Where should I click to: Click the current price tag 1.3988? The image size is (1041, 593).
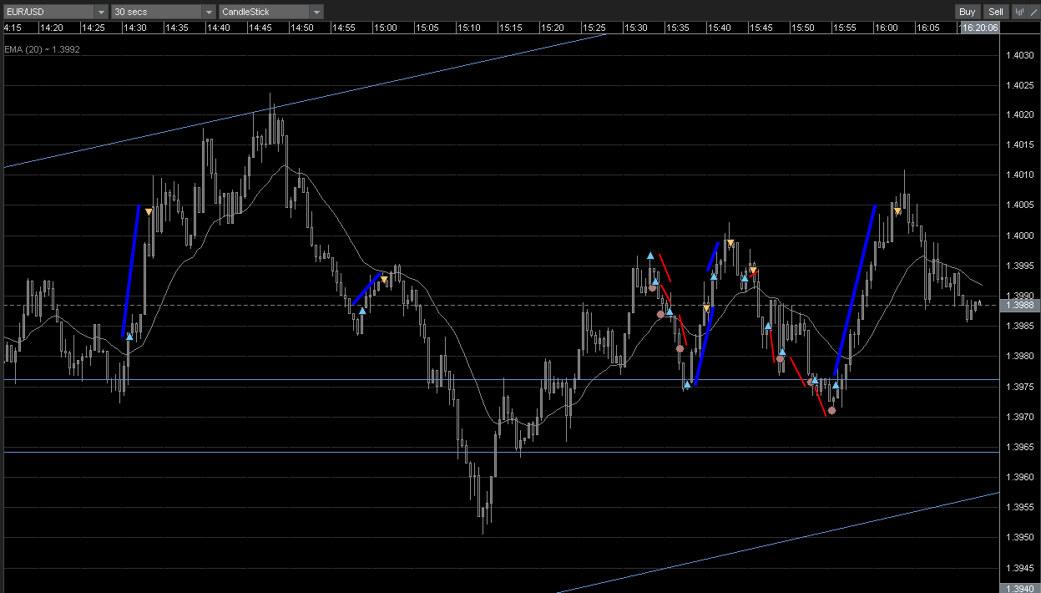tap(1020, 305)
